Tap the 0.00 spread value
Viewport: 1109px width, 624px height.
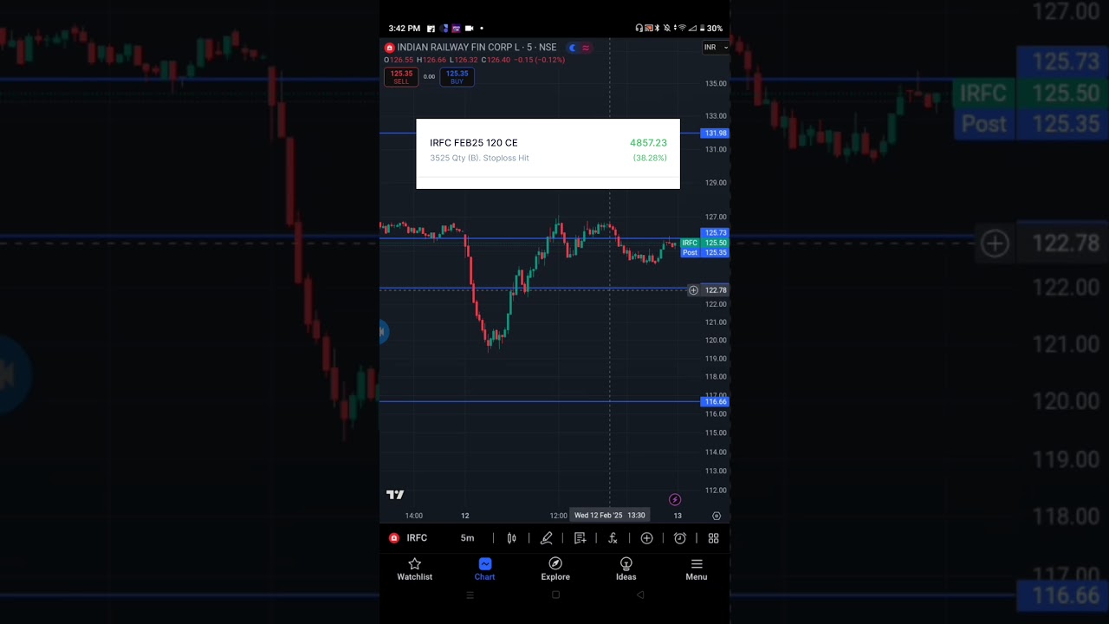coord(429,77)
